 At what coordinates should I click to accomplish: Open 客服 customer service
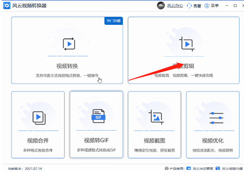(197, 6)
